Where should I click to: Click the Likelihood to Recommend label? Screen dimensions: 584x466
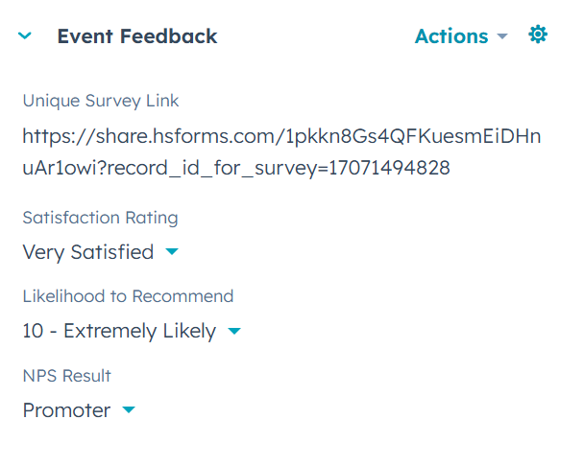128,296
